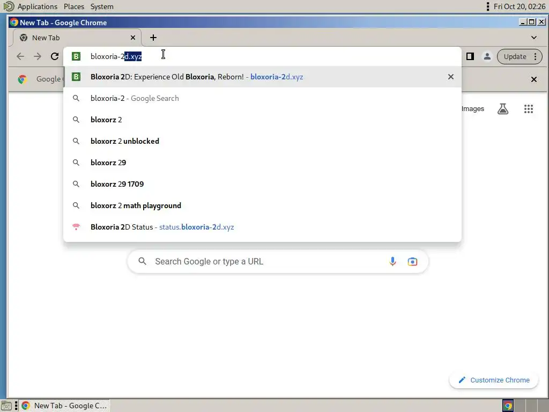This screenshot has height=412, width=549.
Task: Open the Google apps grid icon
Action: click(528, 108)
